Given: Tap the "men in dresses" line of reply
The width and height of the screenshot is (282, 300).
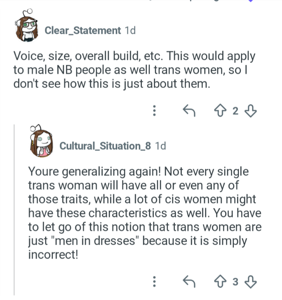Looking at the screenshot, I should click(137, 241).
